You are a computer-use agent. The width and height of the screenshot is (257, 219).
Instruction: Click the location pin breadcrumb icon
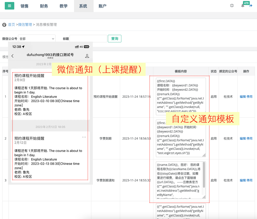click(x=4, y=25)
